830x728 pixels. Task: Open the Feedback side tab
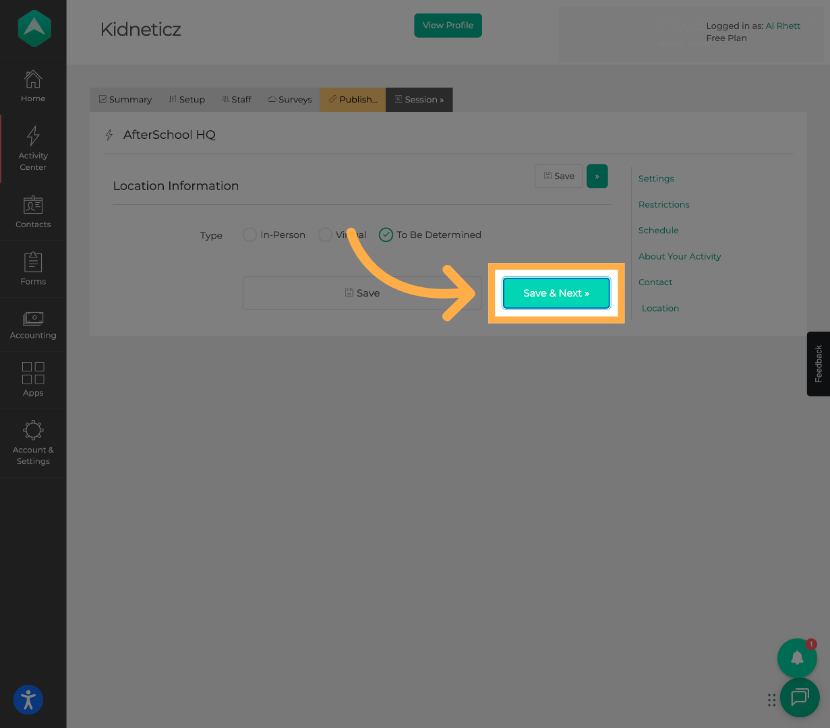(x=818, y=364)
